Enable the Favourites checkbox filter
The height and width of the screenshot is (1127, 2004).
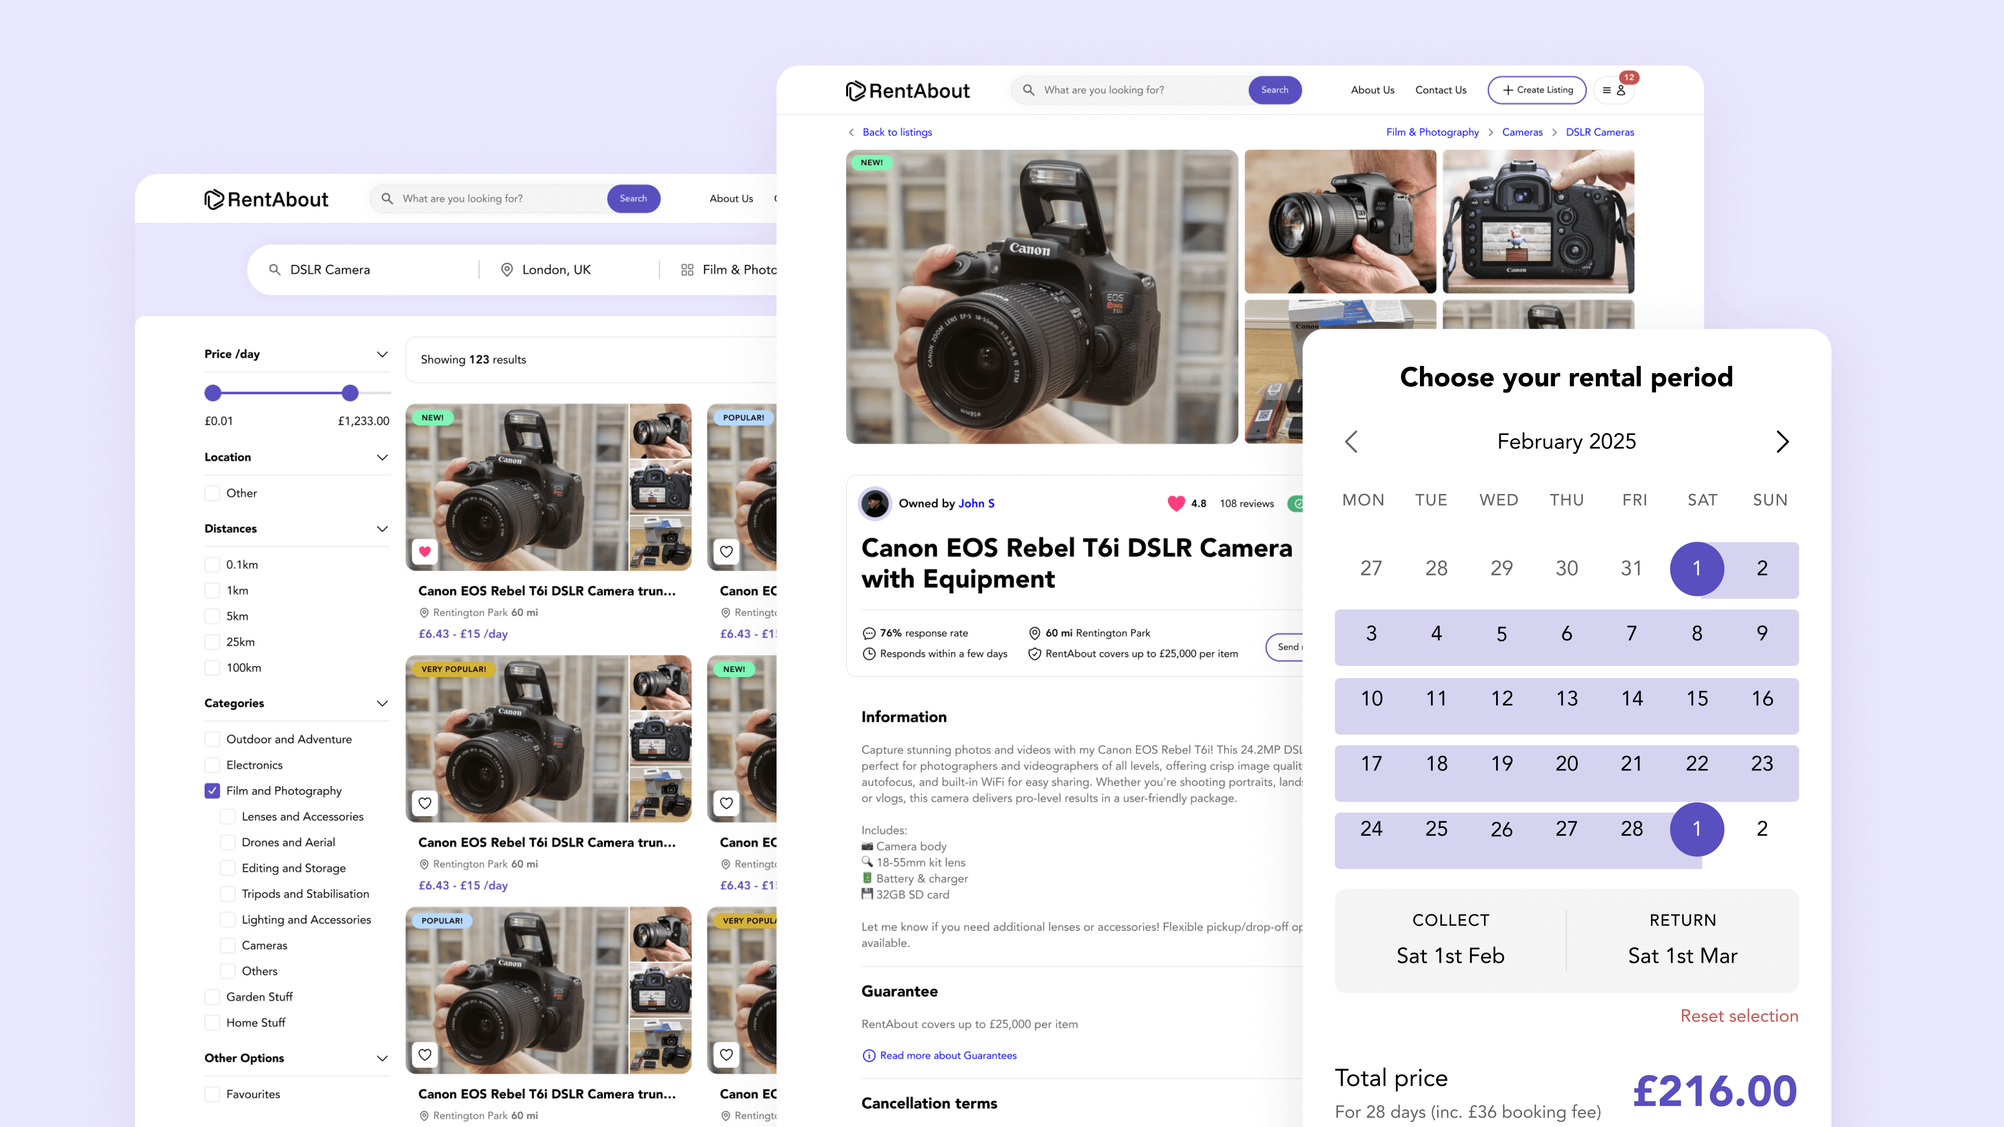[x=212, y=1094]
